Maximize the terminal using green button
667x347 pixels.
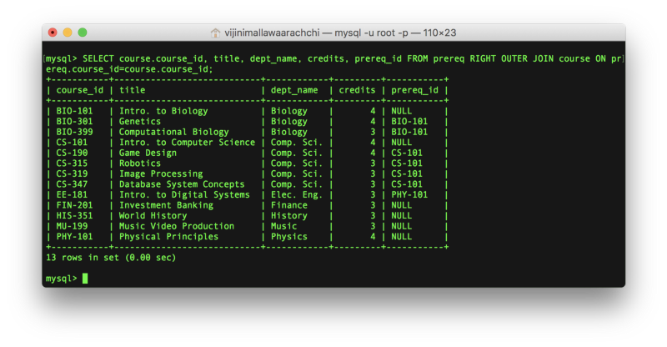[x=82, y=33]
